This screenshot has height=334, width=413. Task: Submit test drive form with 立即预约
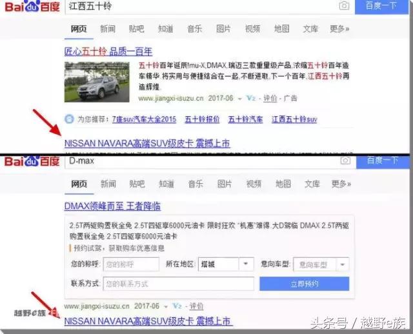[304, 284]
